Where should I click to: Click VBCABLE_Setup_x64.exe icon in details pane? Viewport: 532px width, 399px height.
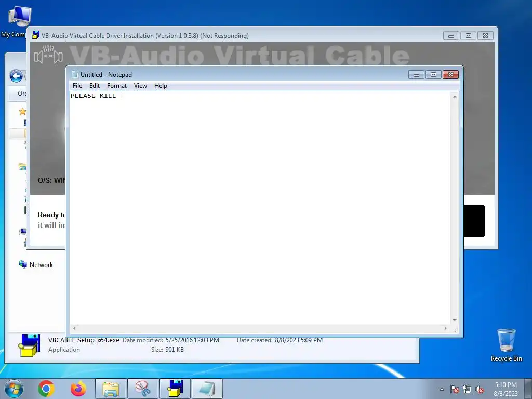[x=29, y=345]
